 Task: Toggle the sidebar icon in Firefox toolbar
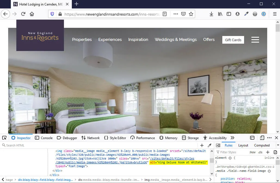pyautogui.click(x=229, y=14)
